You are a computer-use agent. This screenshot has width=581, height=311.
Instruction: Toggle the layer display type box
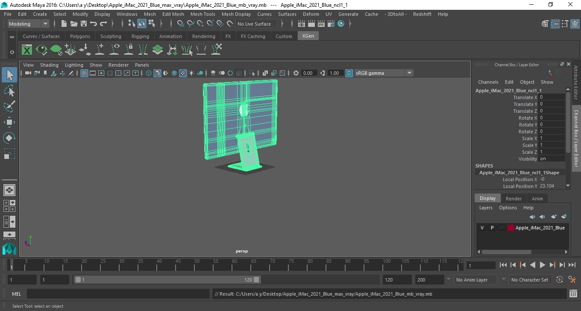click(502, 228)
